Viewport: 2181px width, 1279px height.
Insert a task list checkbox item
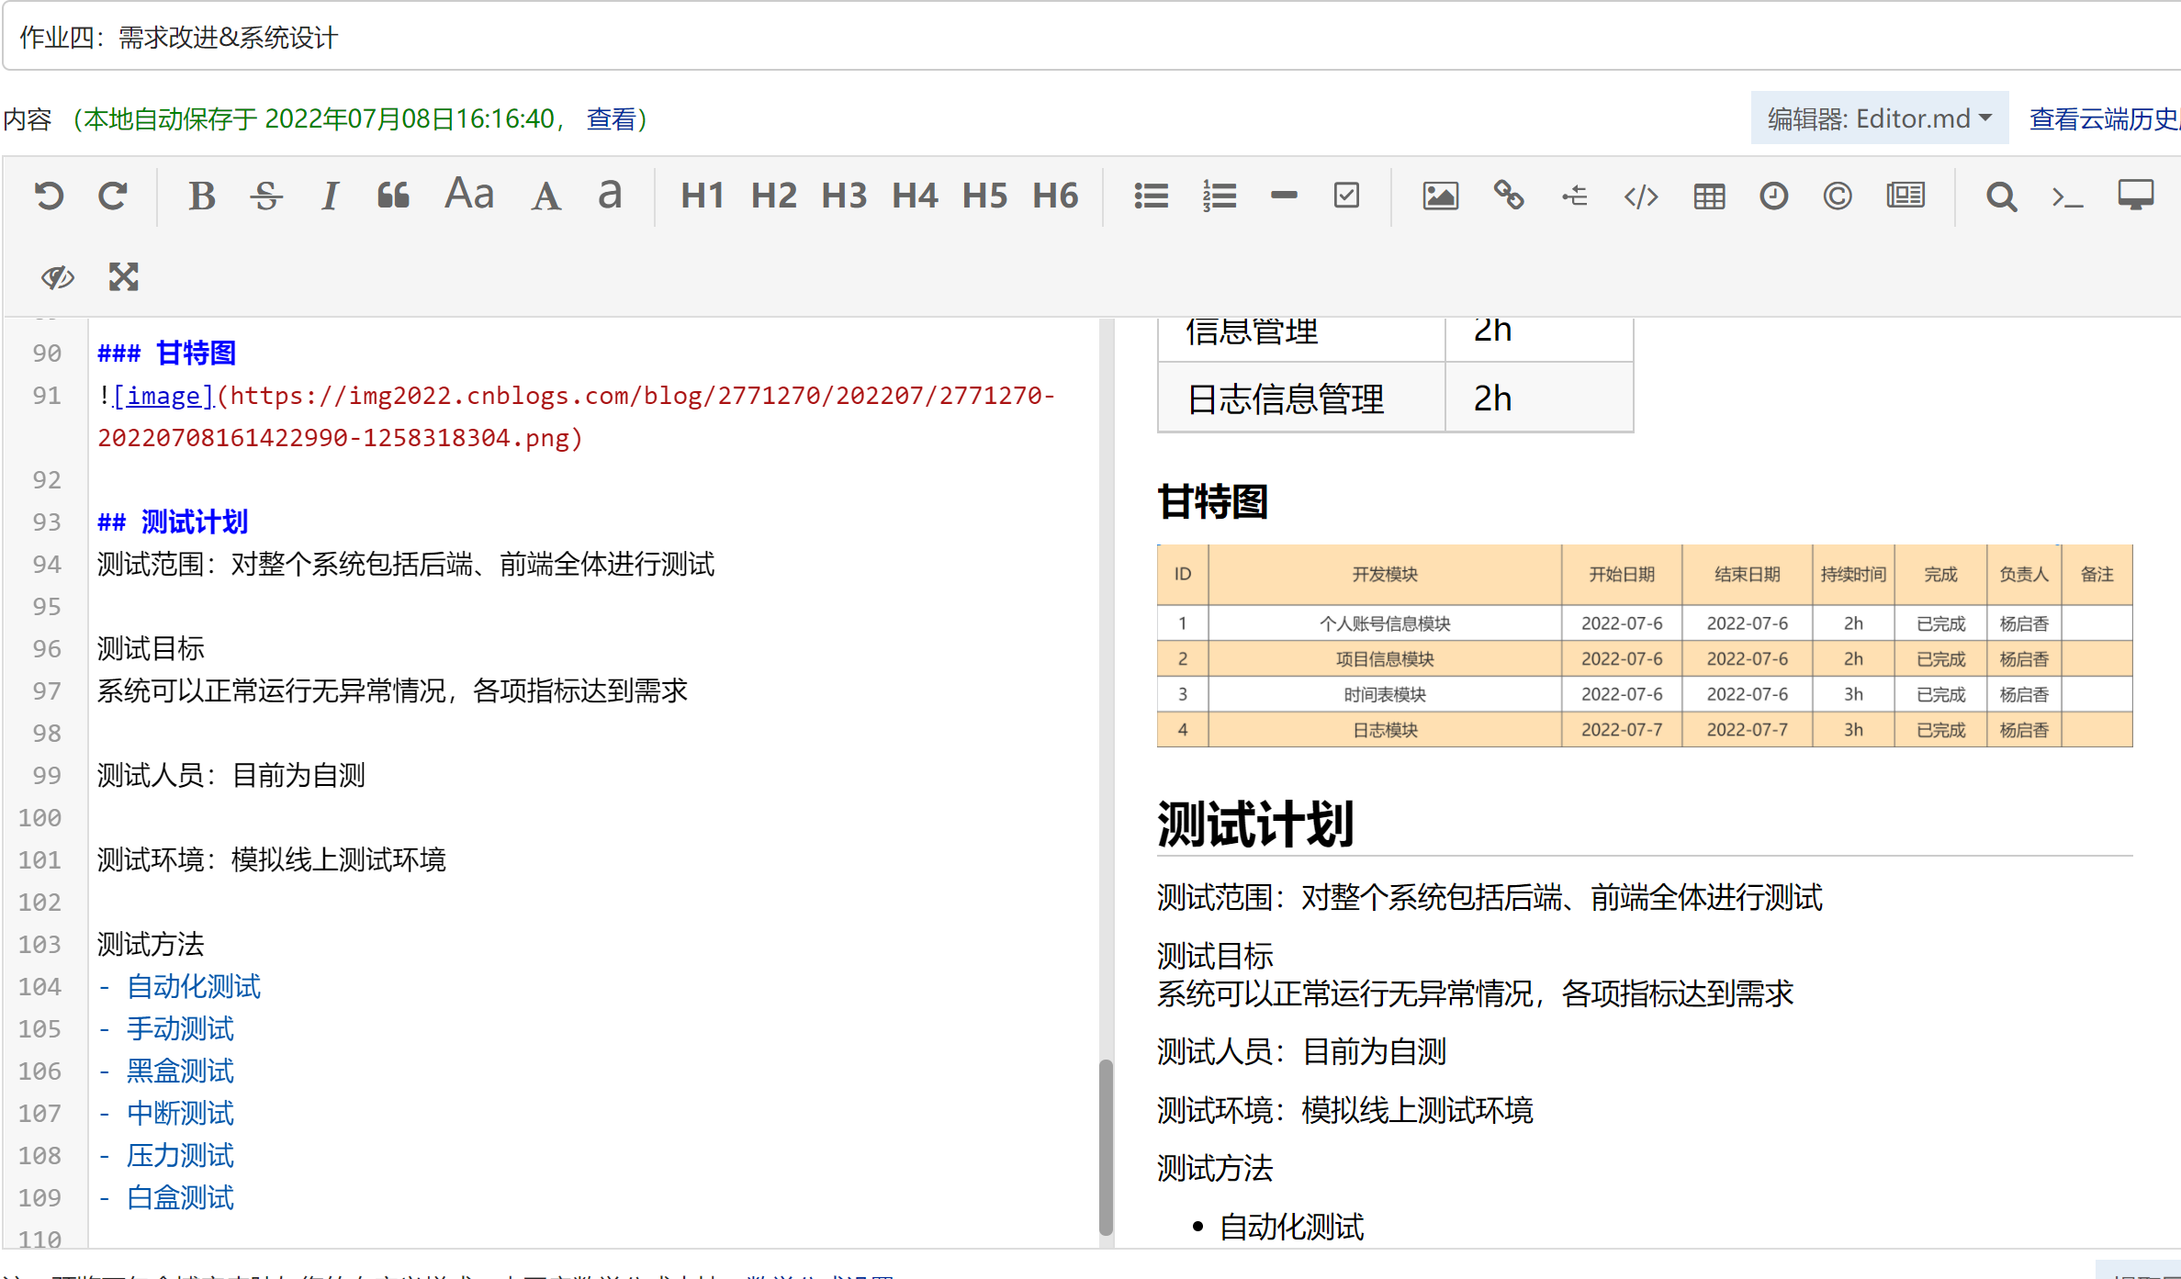pyautogui.click(x=1346, y=196)
